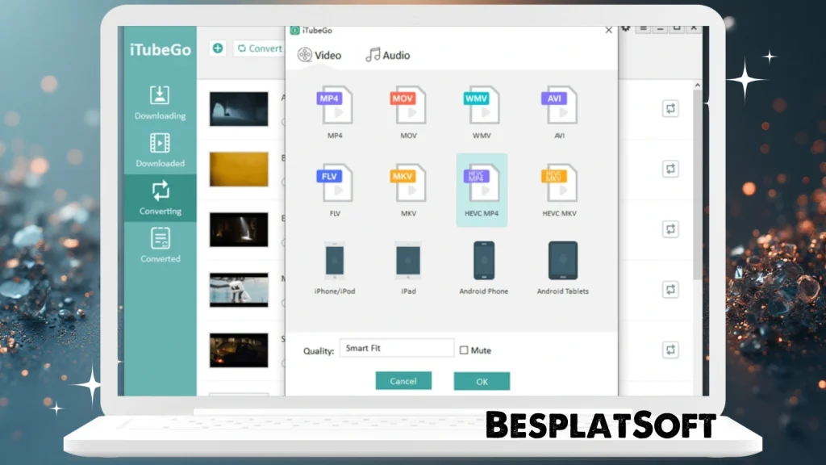Click the topmost video thumbnail in the list
The height and width of the screenshot is (465, 826).
[x=240, y=110]
